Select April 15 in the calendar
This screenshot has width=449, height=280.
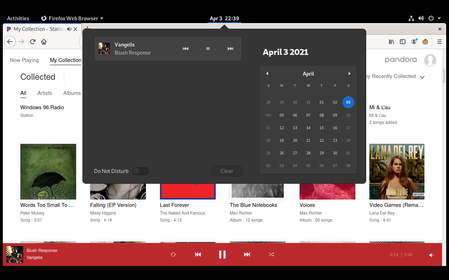click(322, 128)
